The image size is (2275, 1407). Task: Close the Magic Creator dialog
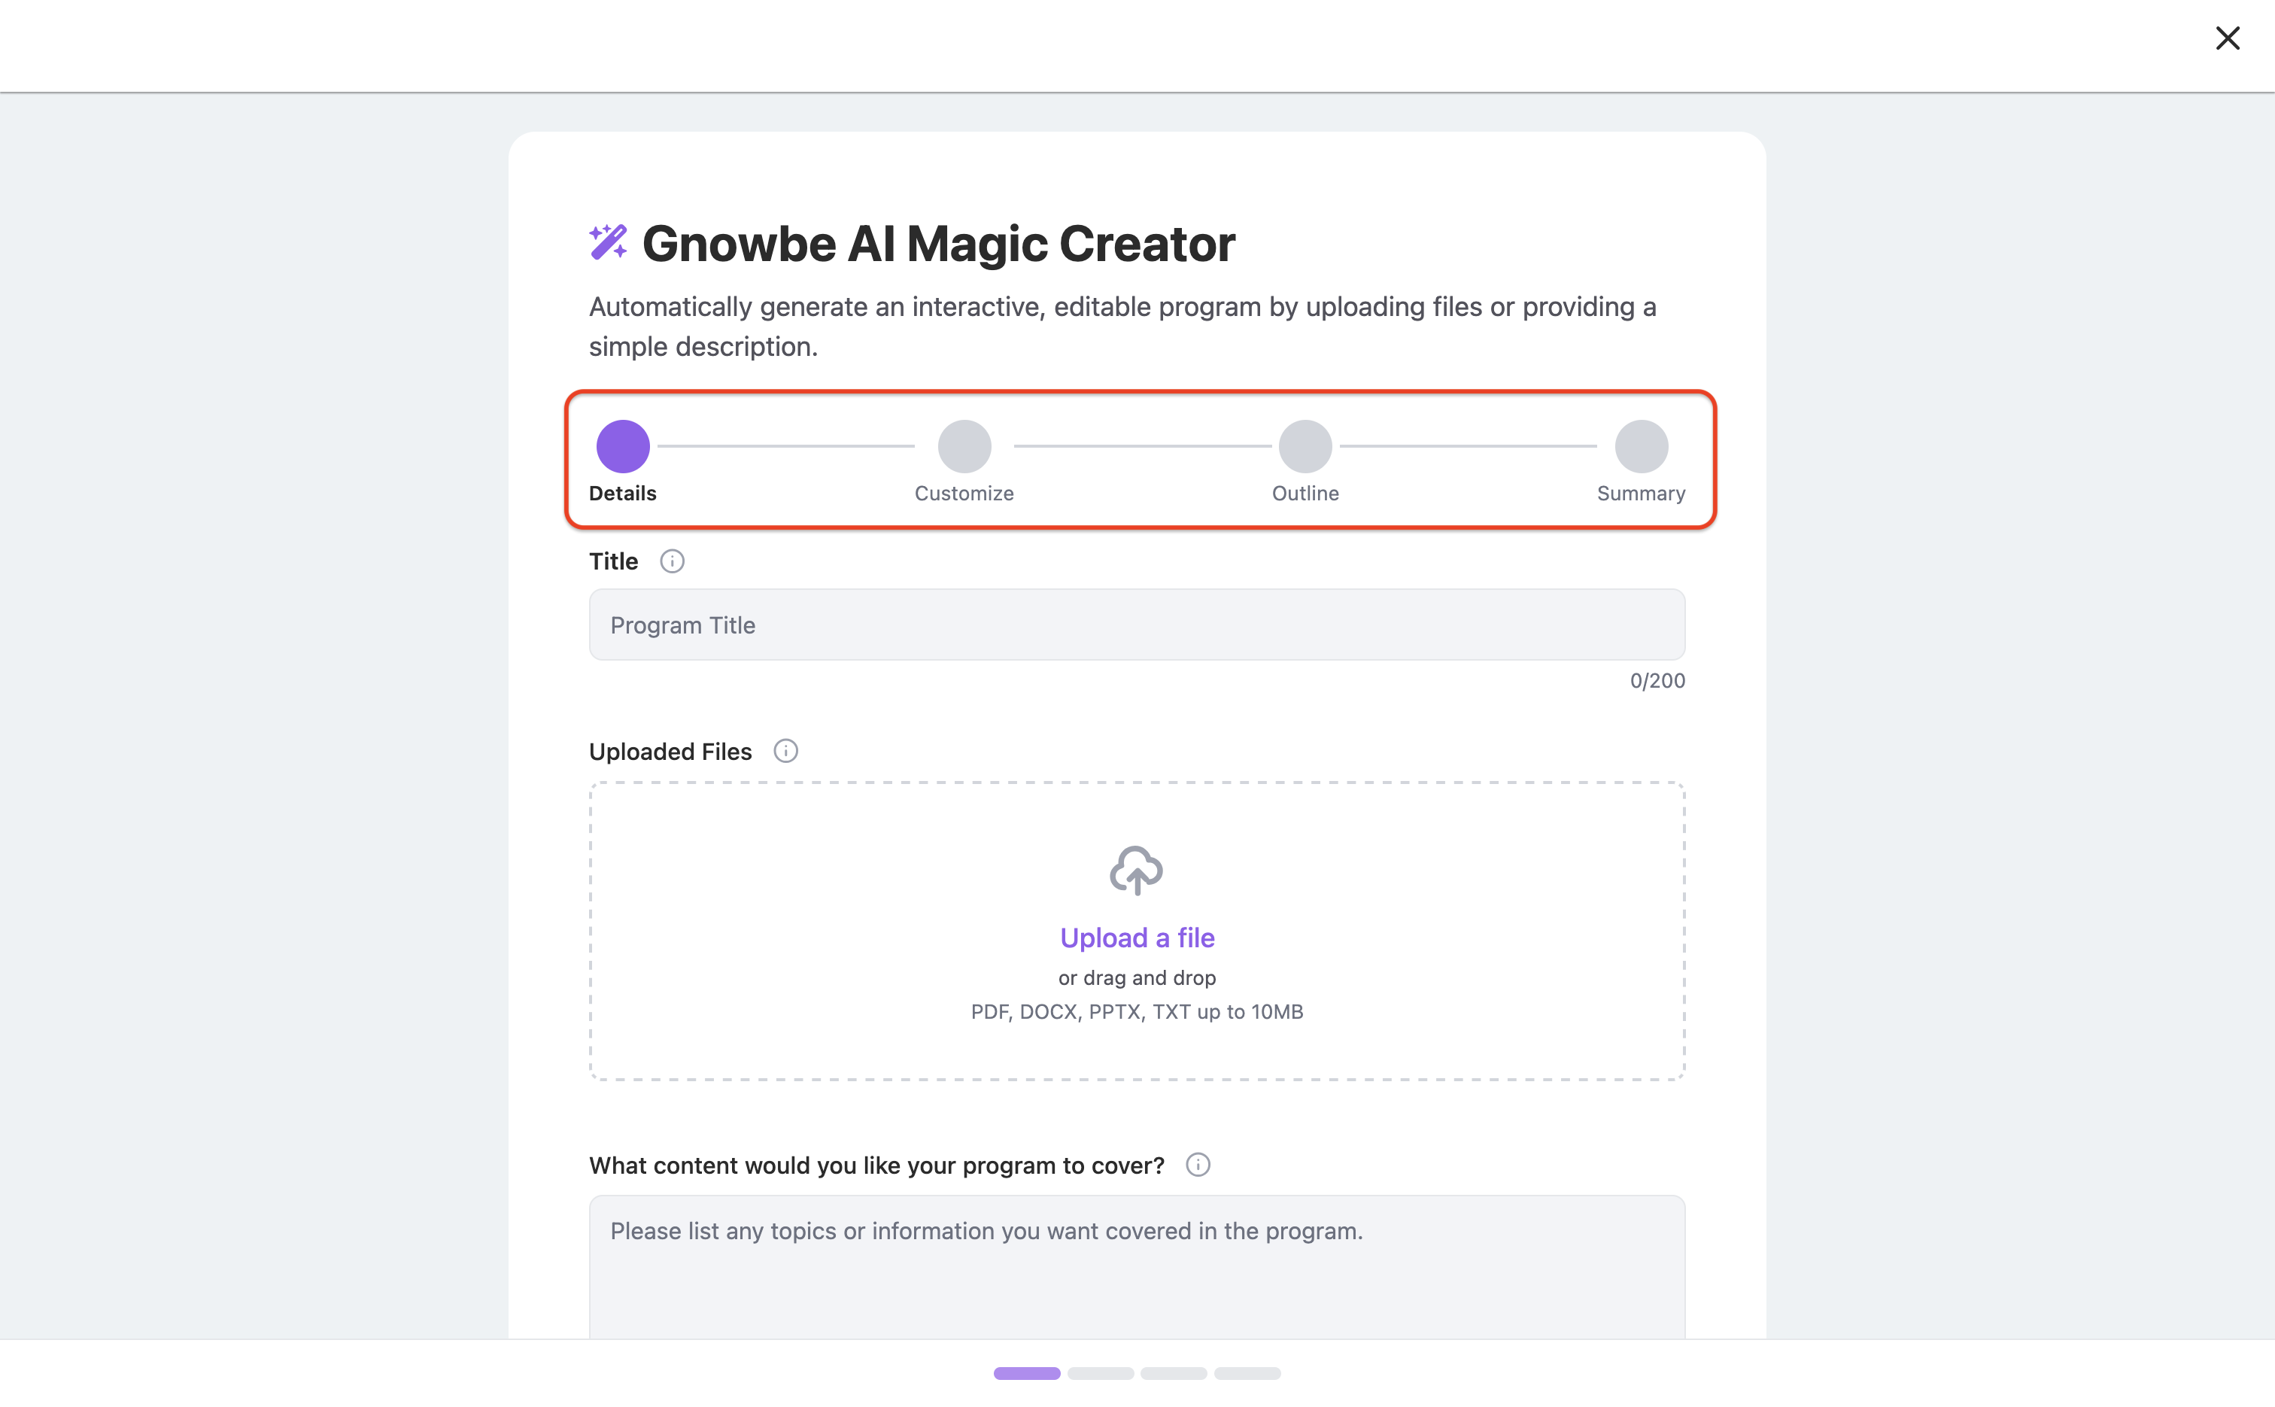(2228, 38)
